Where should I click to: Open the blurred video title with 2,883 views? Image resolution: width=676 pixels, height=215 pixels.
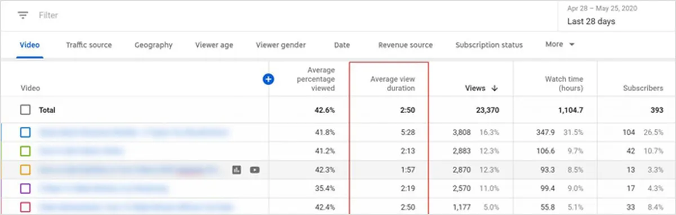coord(81,151)
